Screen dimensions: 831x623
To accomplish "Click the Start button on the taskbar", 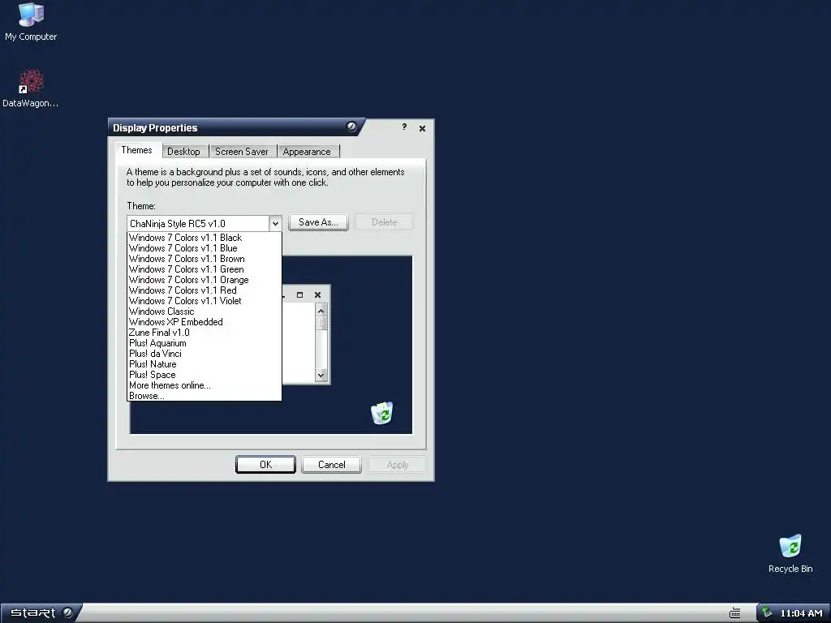I will [40, 613].
